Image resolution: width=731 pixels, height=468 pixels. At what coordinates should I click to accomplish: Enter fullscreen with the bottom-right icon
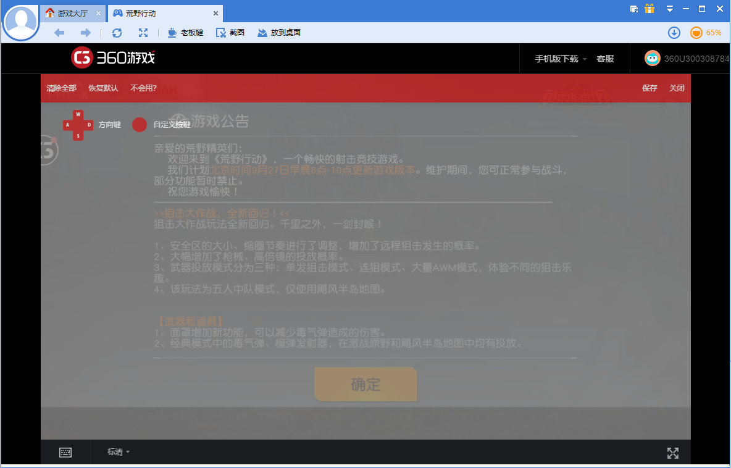673,453
